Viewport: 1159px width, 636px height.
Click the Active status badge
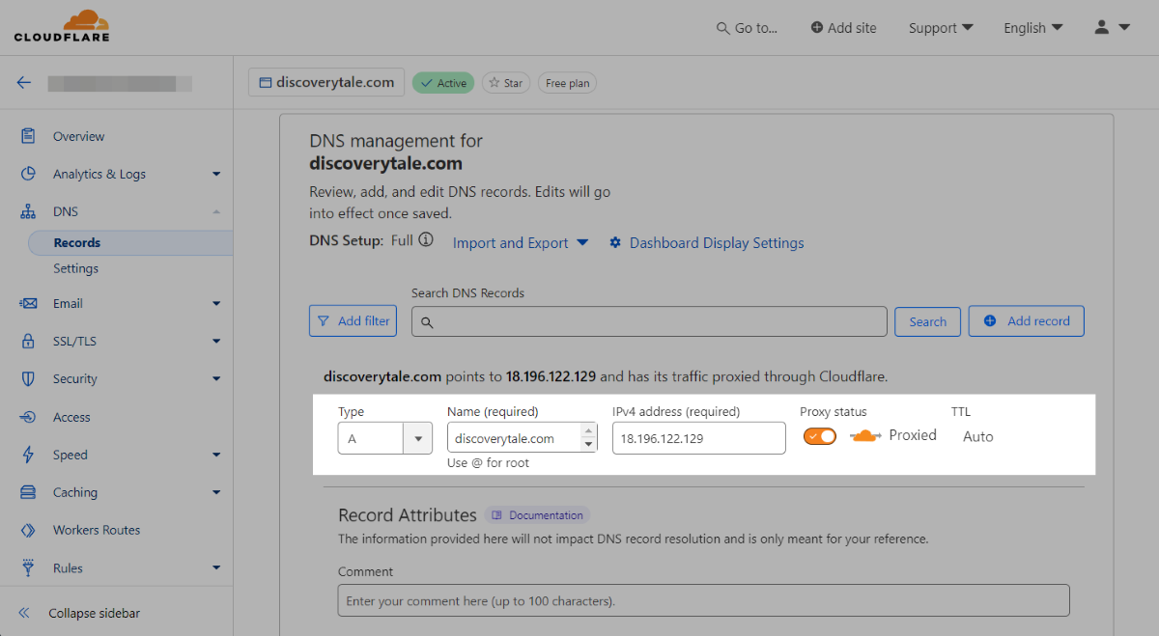443,83
